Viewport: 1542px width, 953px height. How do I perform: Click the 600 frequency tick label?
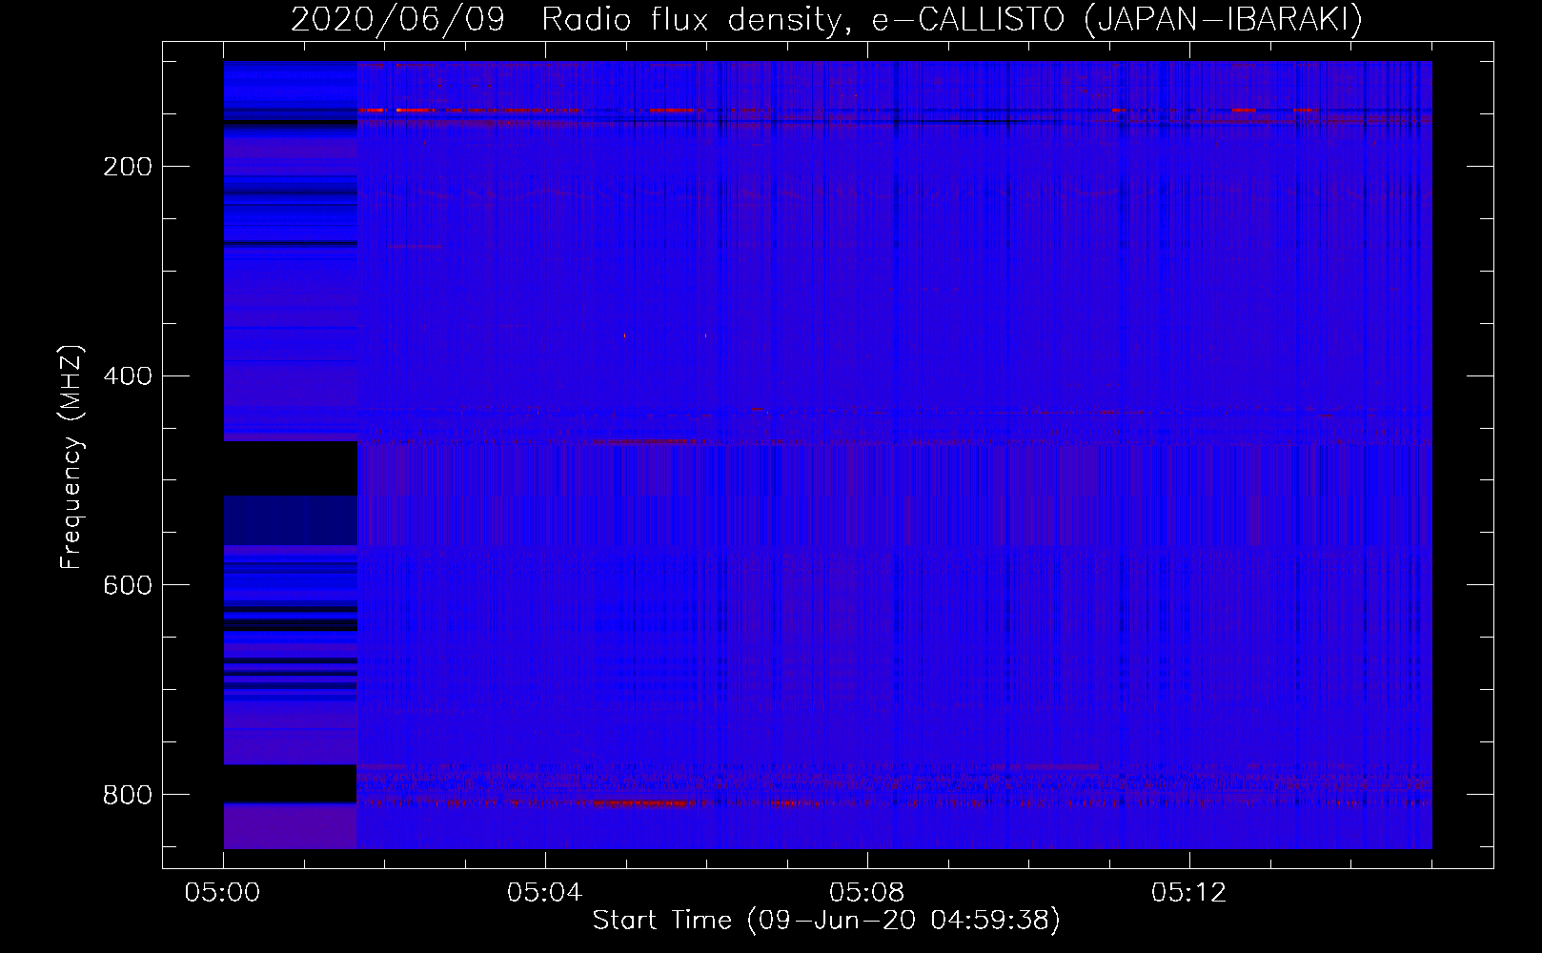point(128,585)
